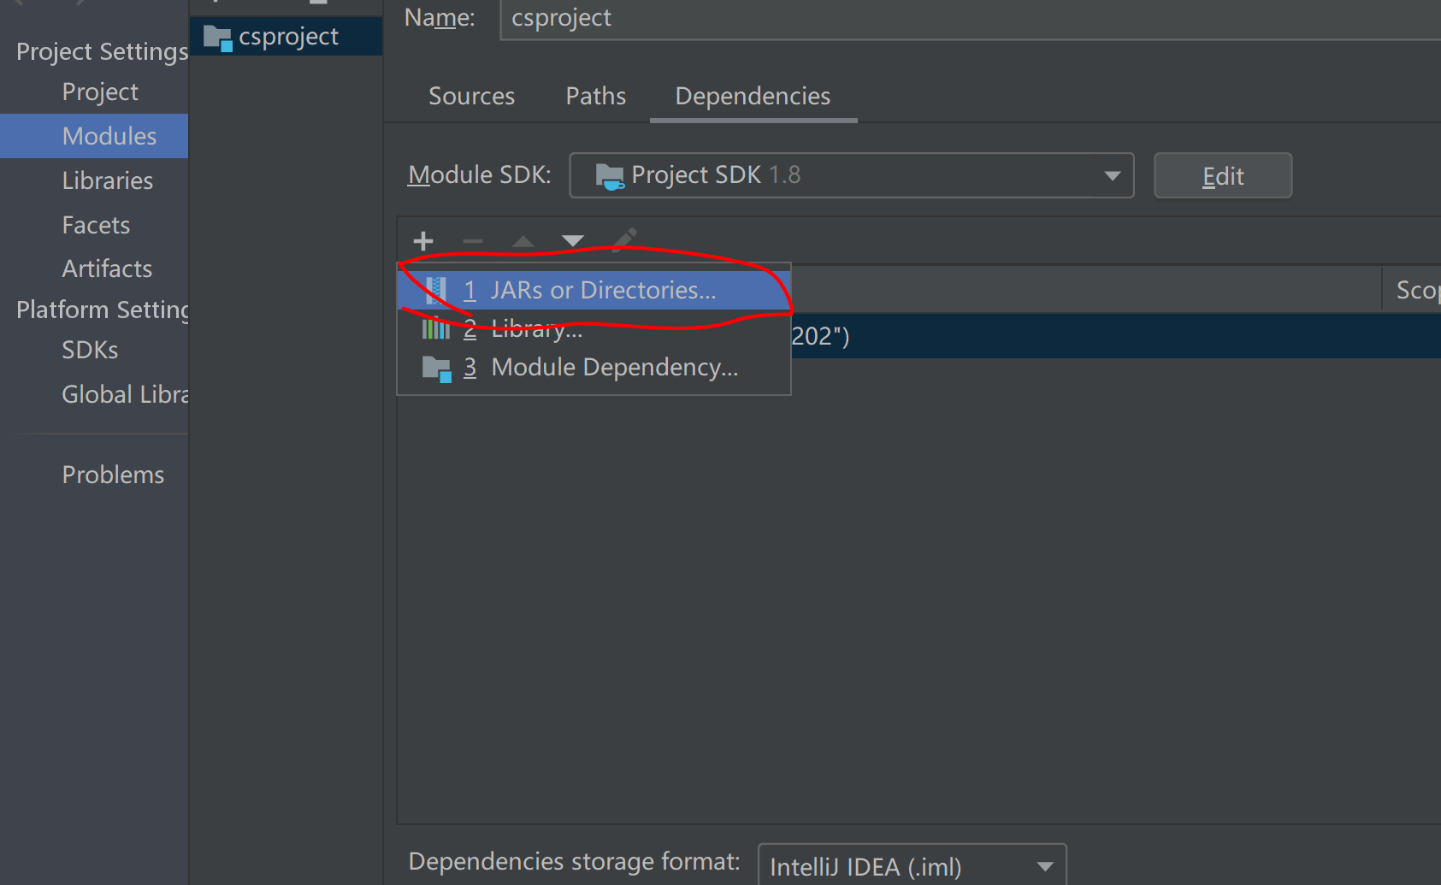Open the Module SDK dropdown
This screenshot has width=1441, height=885.
coord(852,175)
